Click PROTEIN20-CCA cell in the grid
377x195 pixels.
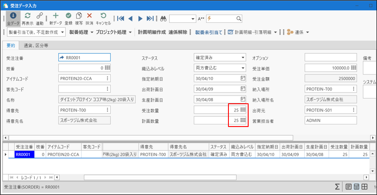(x=64, y=155)
